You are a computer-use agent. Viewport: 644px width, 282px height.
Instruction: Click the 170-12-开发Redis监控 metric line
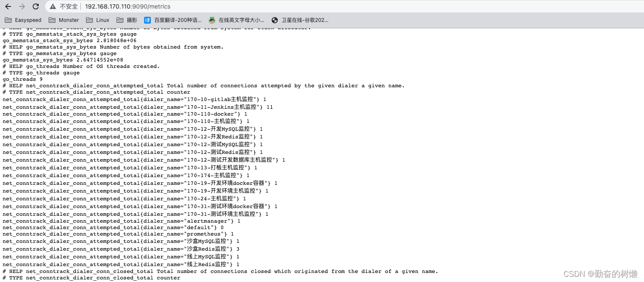click(x=132, y=137)
